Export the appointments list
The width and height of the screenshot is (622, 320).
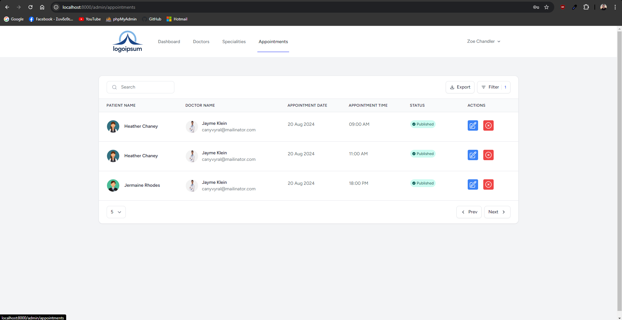(460, 87)
